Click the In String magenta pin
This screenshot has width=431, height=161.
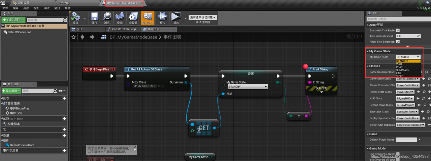(310, 82)
